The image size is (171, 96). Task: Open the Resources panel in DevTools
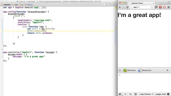tap(145, 70)
